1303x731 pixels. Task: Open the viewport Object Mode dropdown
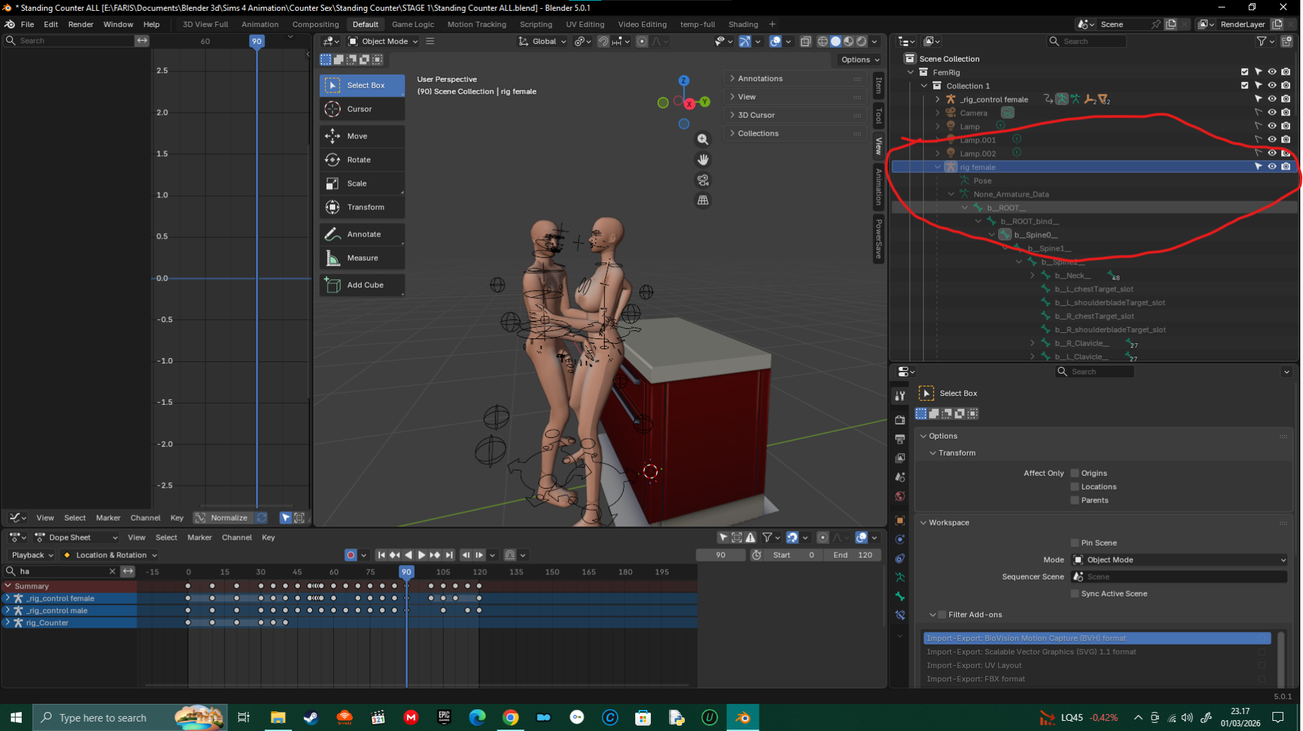pos(383,41)
